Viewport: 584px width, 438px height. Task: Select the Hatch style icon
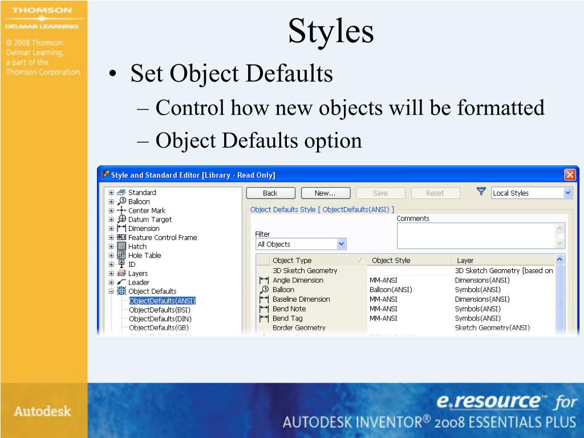(121, 246)
